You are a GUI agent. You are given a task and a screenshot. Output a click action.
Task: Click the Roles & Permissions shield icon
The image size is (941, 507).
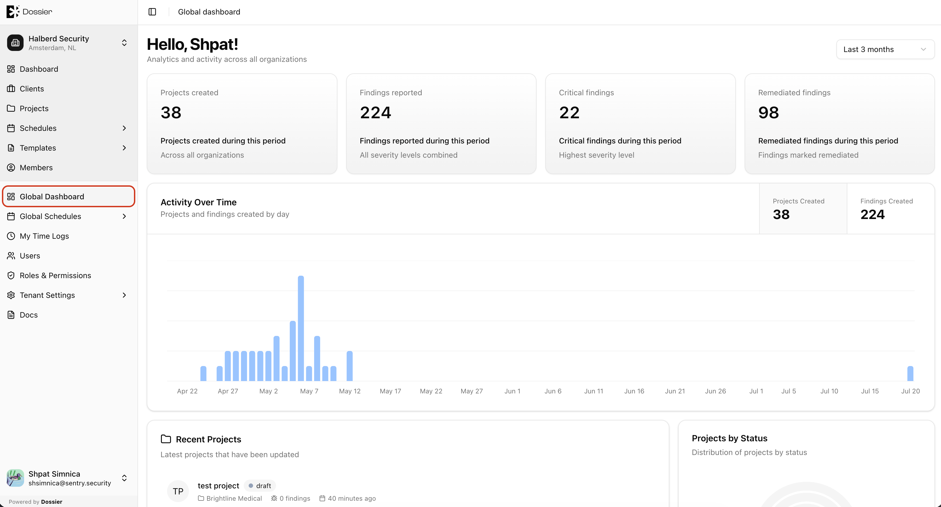pos(11,275)
